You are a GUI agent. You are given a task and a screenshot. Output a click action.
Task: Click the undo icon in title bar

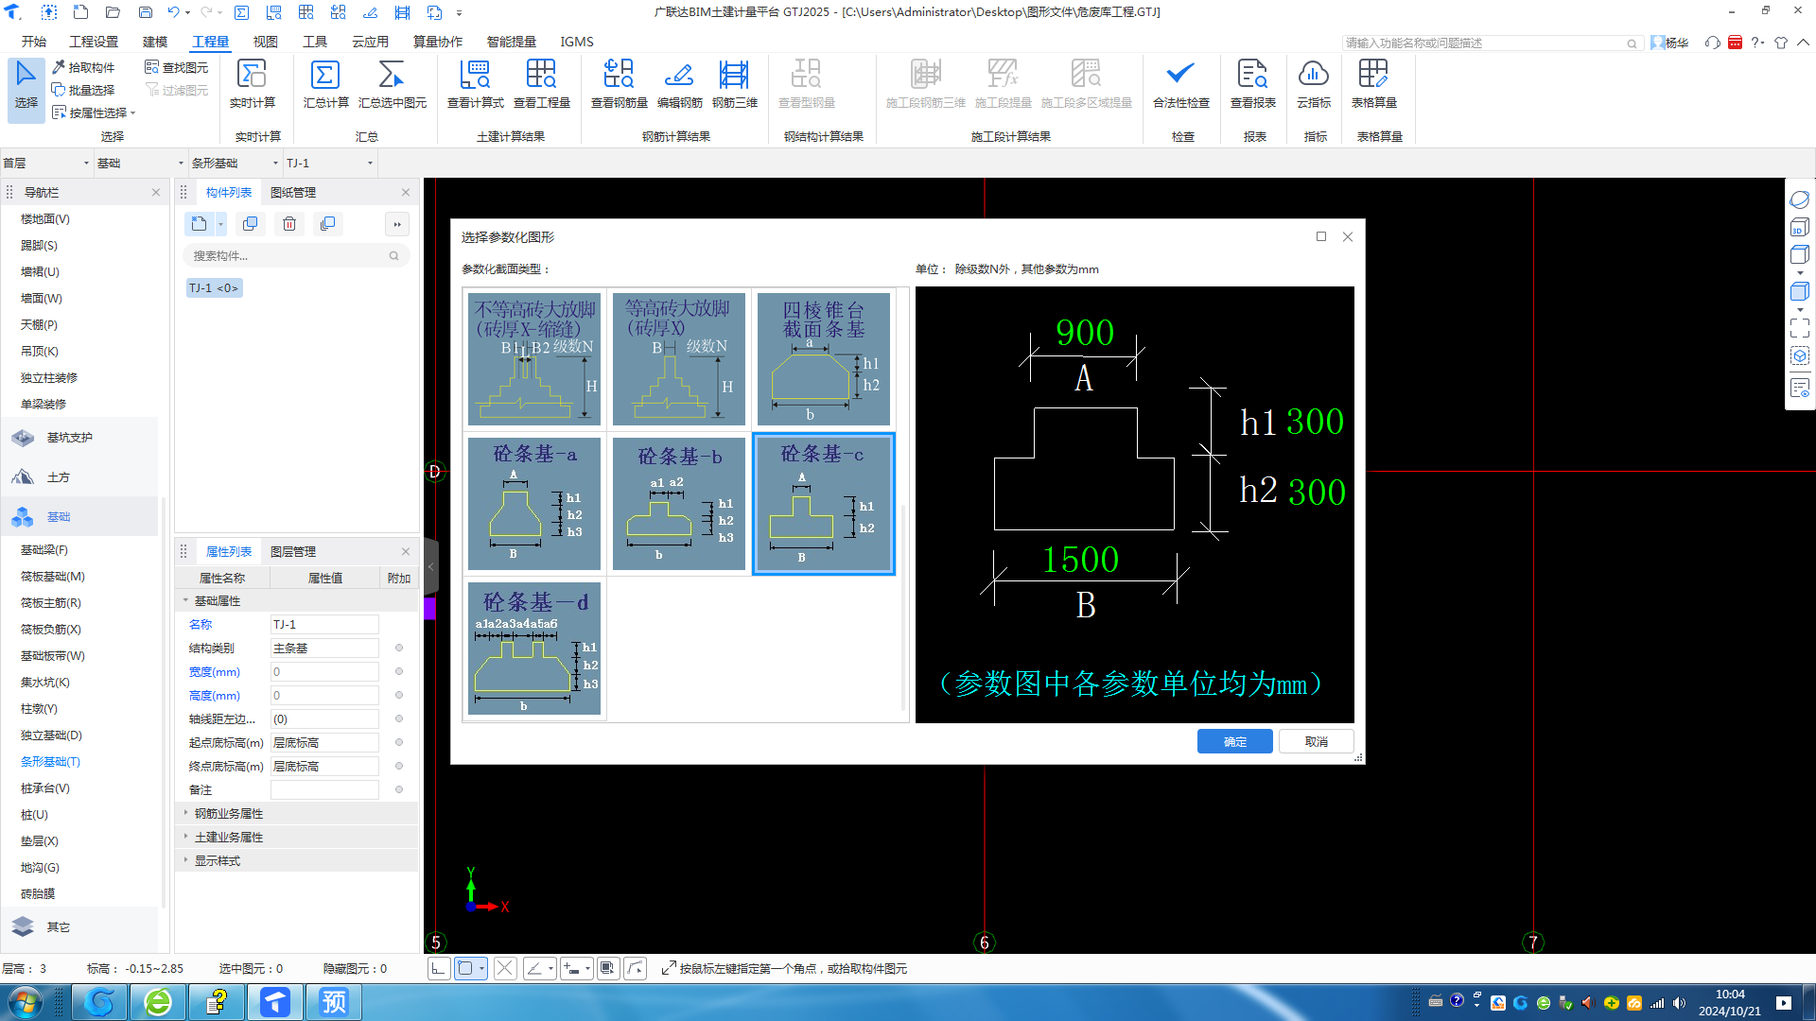[173, 13]
